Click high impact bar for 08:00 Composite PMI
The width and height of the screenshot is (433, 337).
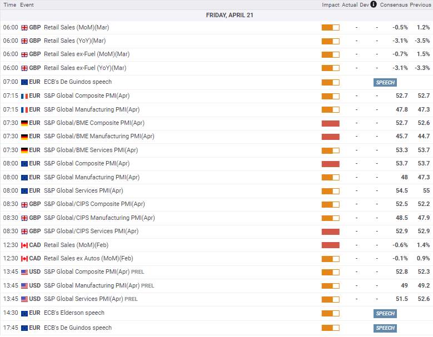(x=330, y=164)
